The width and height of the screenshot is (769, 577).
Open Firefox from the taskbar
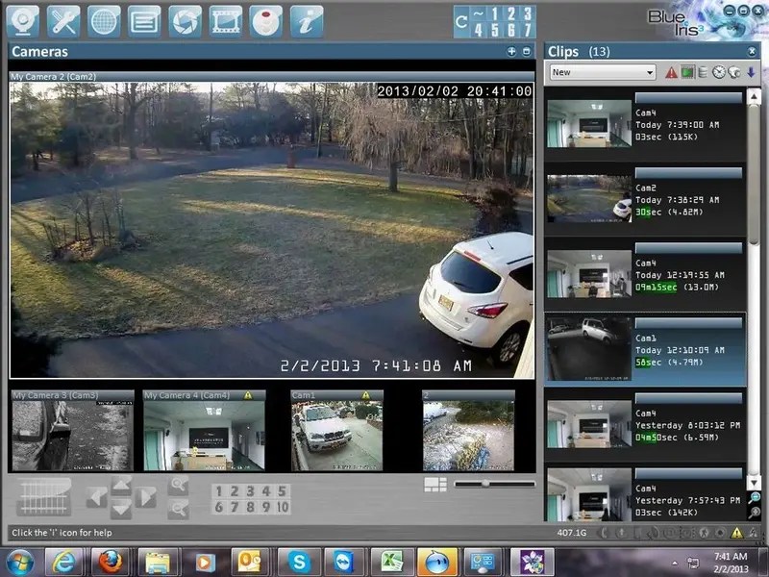tap(111, 563)
